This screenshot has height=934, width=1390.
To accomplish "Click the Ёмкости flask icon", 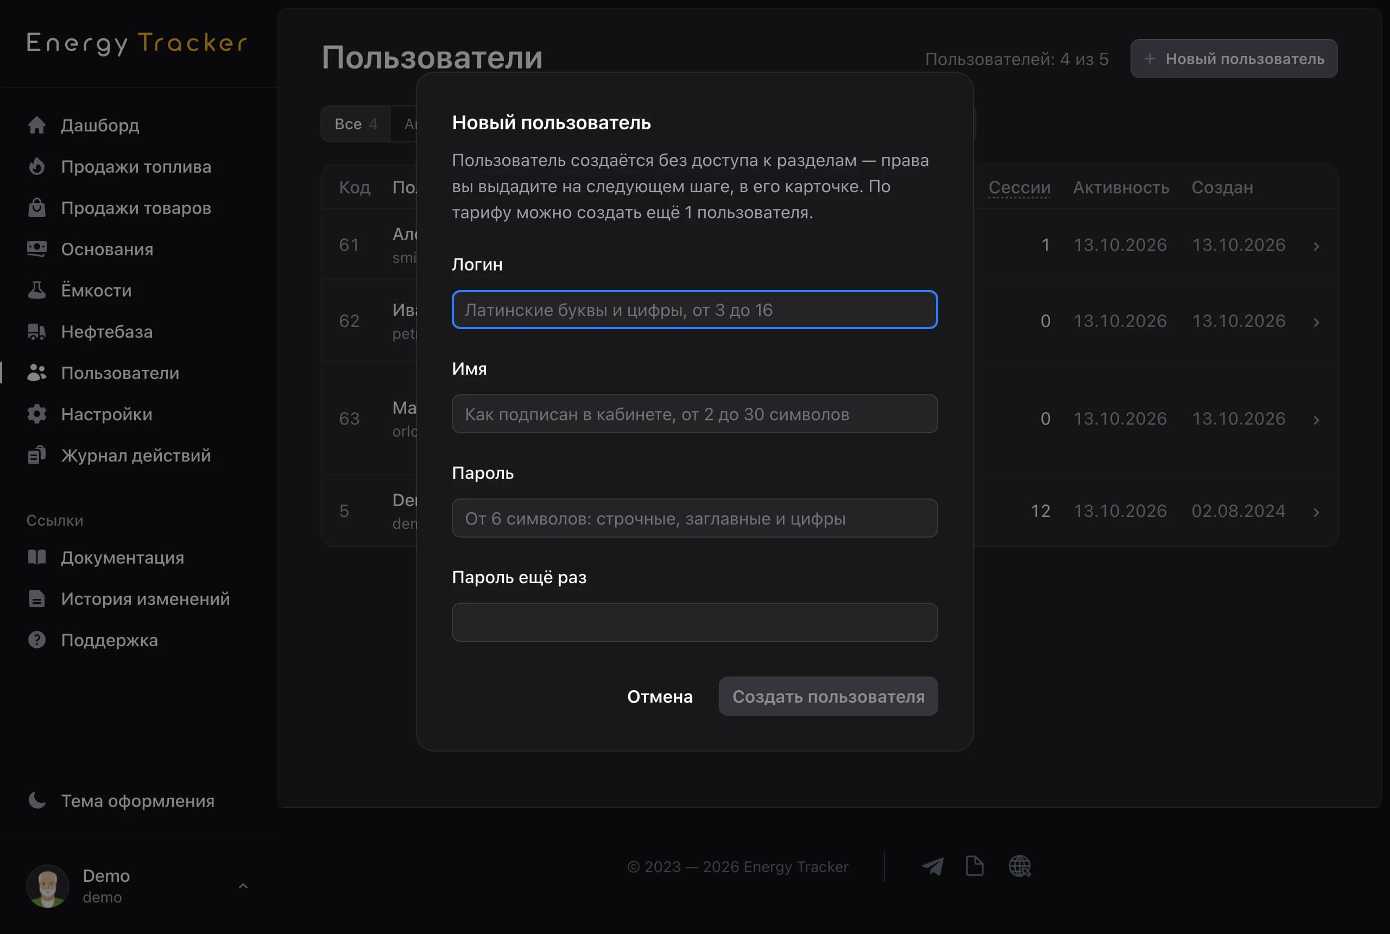I will coord(37,290).
